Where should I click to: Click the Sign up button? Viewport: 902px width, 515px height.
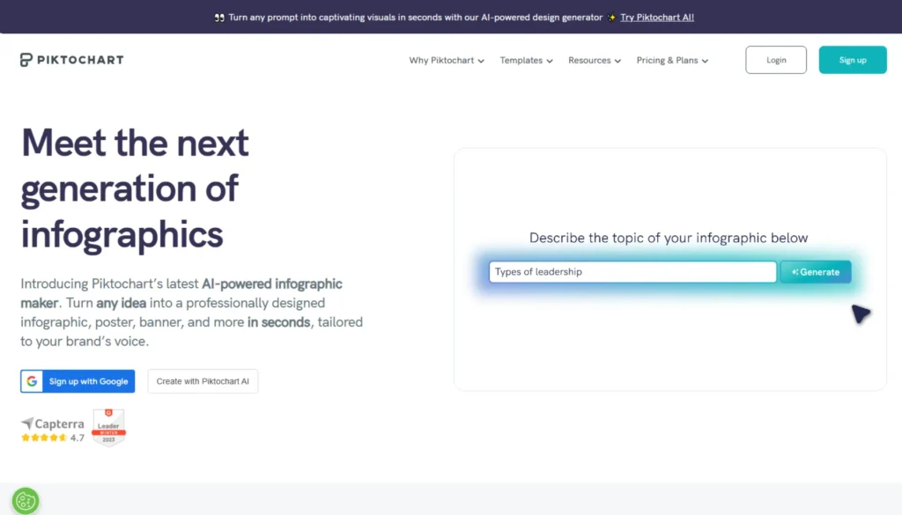(853, 60)
